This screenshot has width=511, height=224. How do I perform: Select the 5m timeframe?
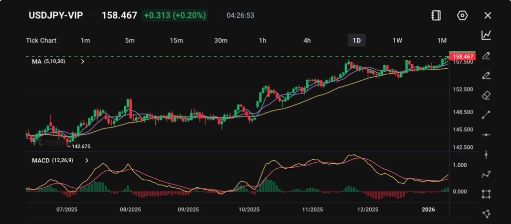(130, 40)
